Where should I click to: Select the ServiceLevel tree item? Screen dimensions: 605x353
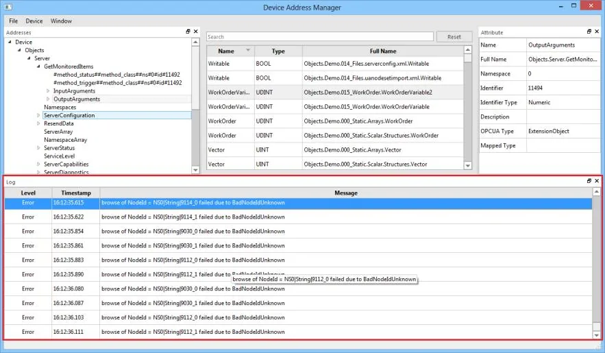[x=60, y=156]
